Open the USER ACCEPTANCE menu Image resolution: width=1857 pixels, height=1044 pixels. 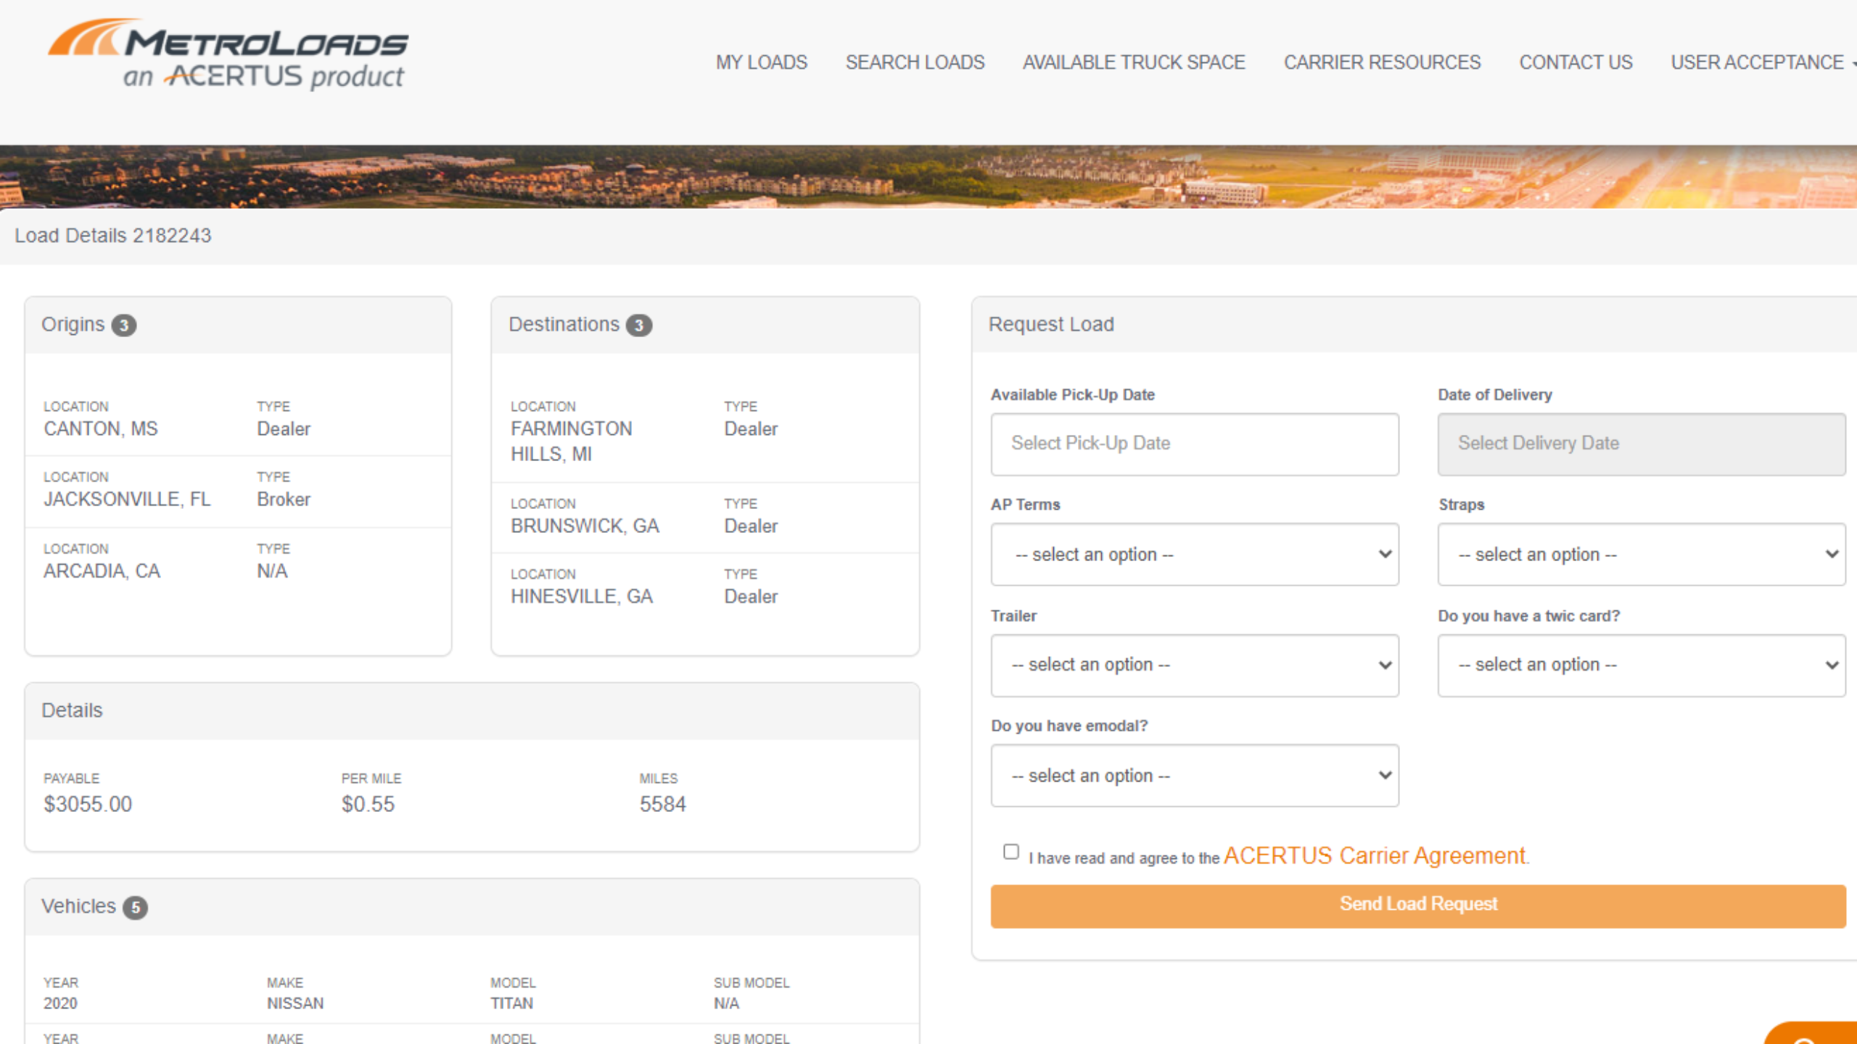click(x=1759, y=62)
